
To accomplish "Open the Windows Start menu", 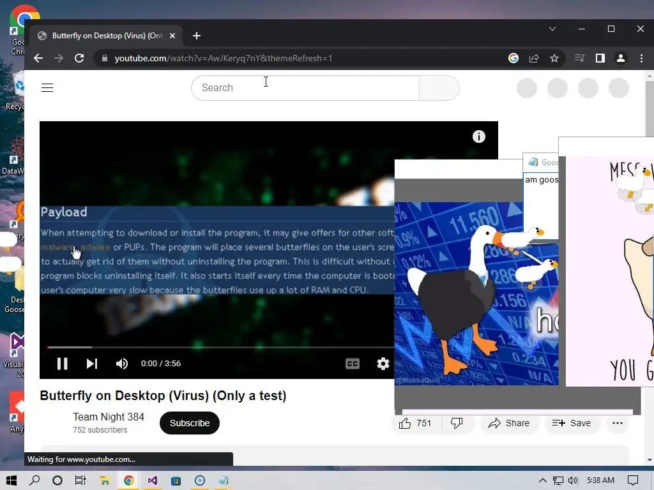I will (x=11, y=480).
